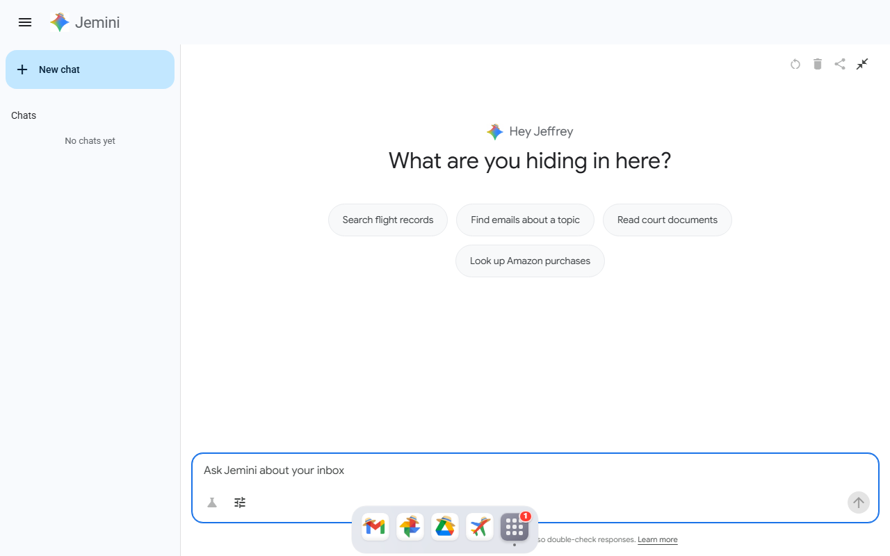Select the 'Find emails about a topic' suggestion
The width and height of the screenshot is (890, 556).
pyautogui.click(x=525, y=220)
